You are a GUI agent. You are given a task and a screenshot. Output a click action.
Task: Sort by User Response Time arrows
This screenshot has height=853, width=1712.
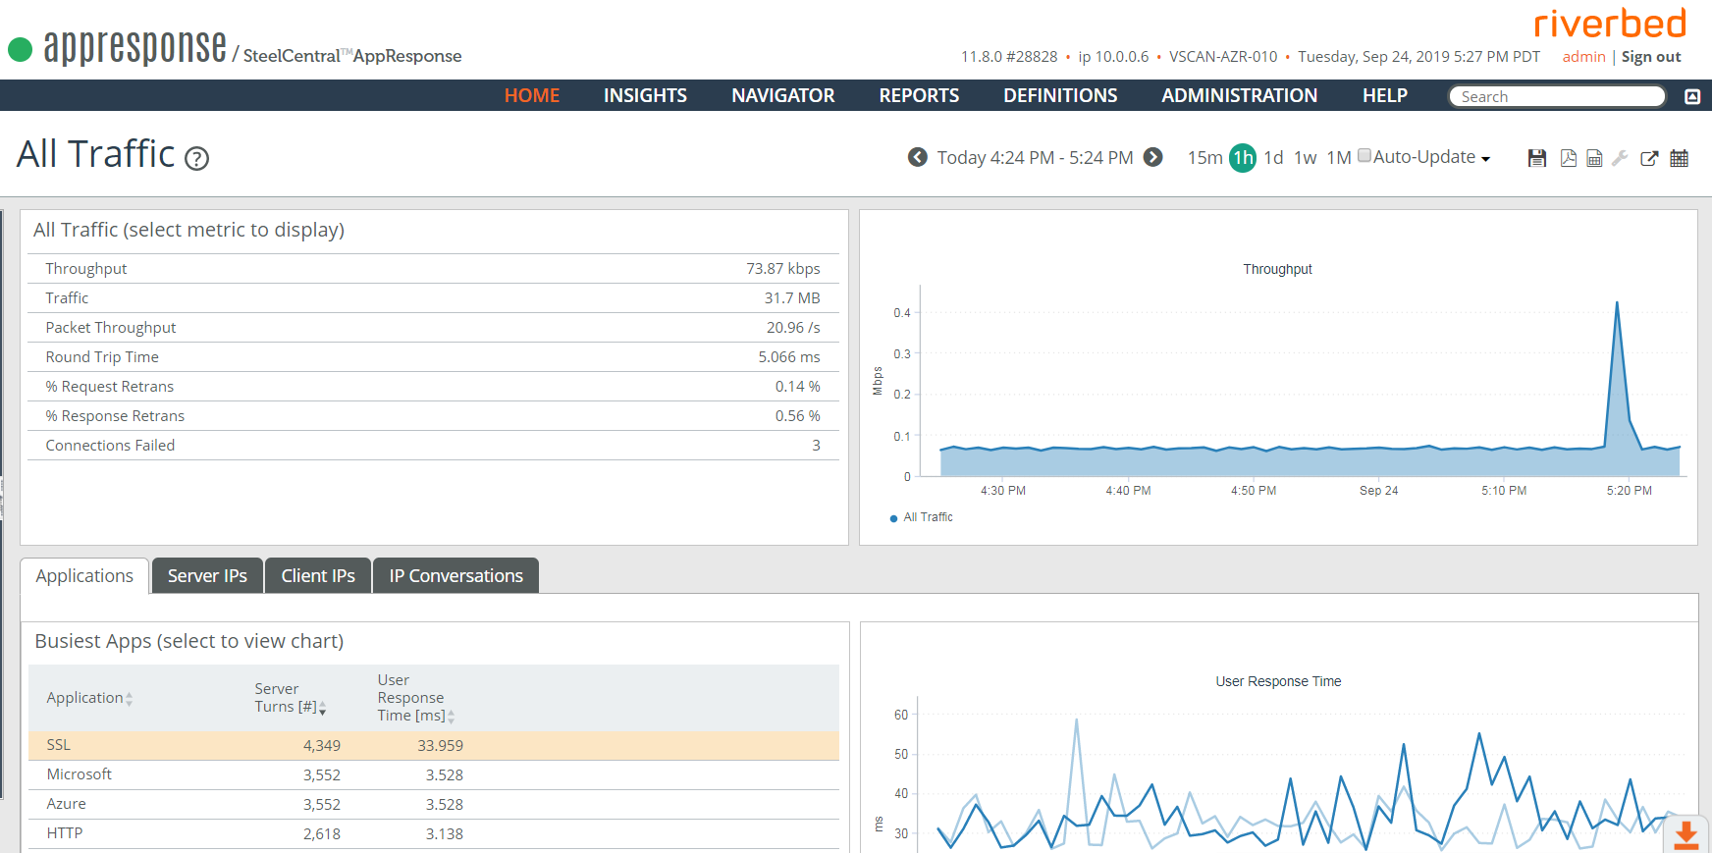click(451, 717)
